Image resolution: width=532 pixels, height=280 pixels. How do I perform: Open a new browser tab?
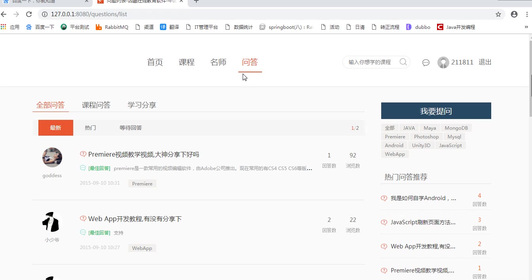[x=196, y=1]
